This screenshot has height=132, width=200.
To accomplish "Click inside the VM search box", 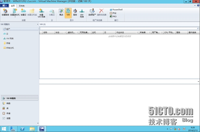I will click(118, 28).
